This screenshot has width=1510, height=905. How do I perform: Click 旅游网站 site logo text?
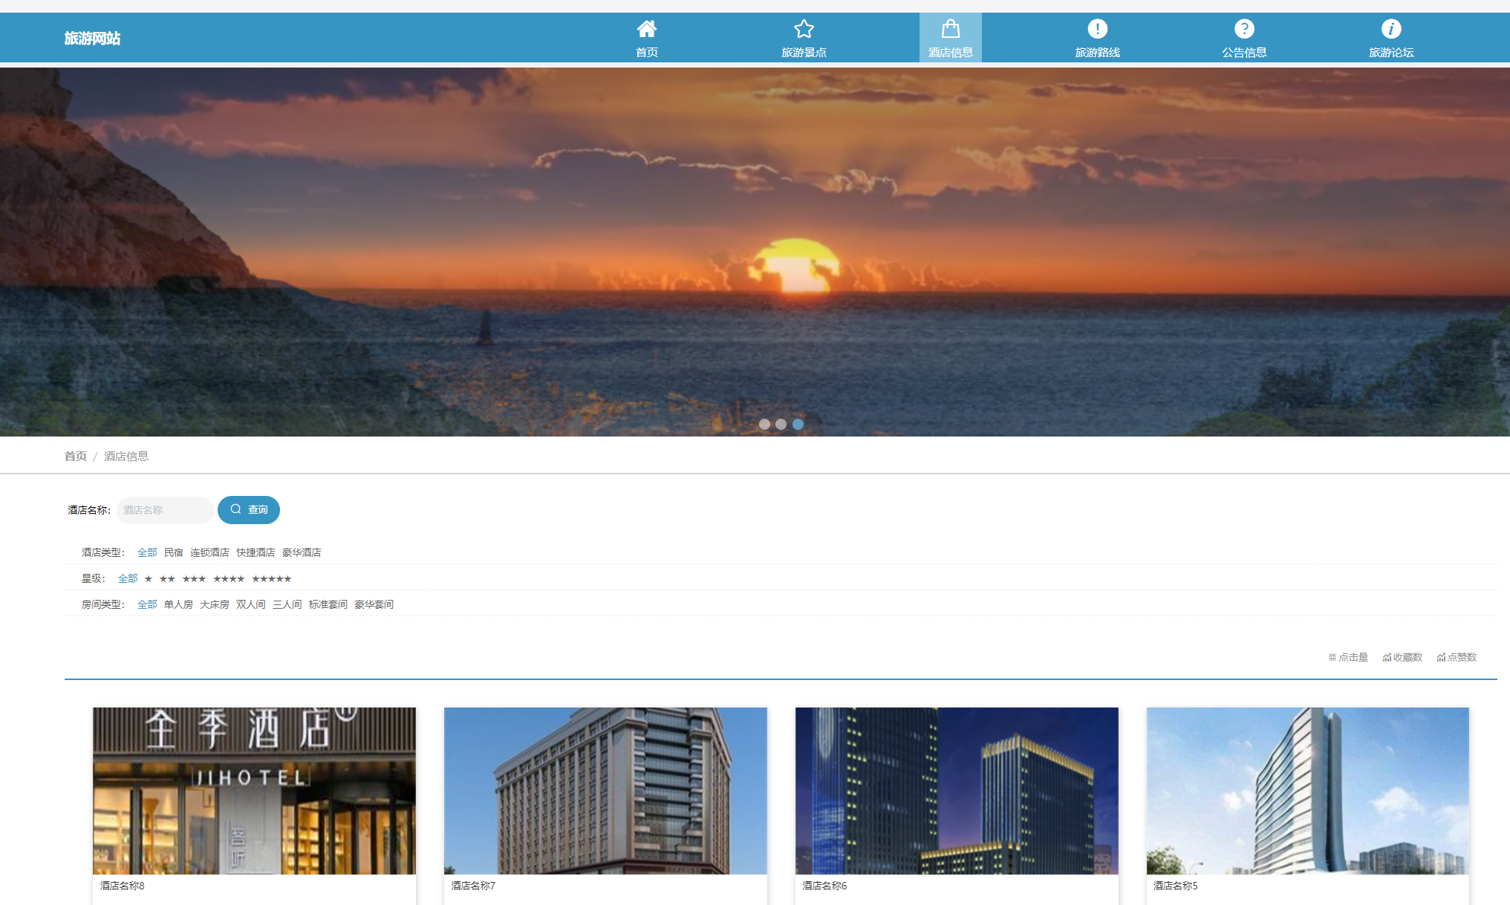pyautogui.click(x=92, y=38)
